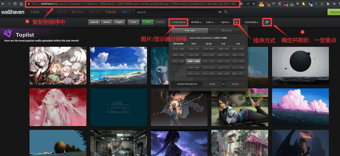The width and height of the screenshot is (340, 156).
Task: Open the browser home page
Action: pos(21,4)
